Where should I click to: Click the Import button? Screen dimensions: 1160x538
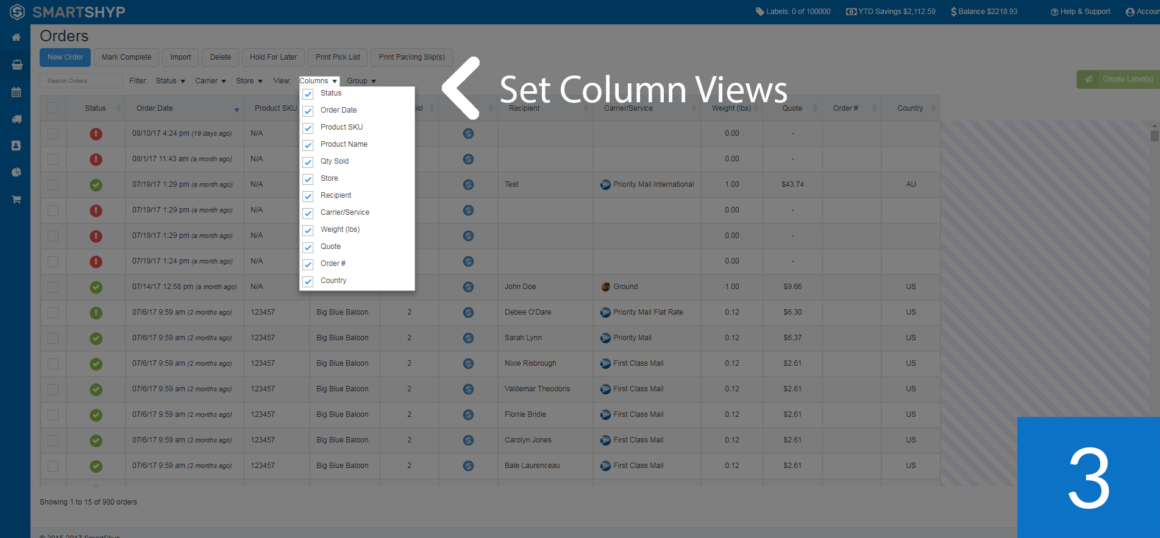pos(180,57)
